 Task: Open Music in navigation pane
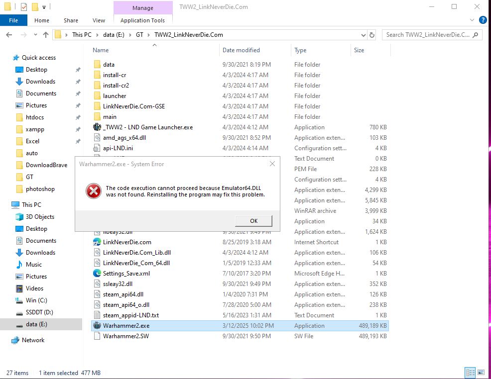pos(33,265)
